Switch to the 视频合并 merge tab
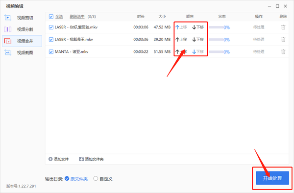 click(22, 41)
